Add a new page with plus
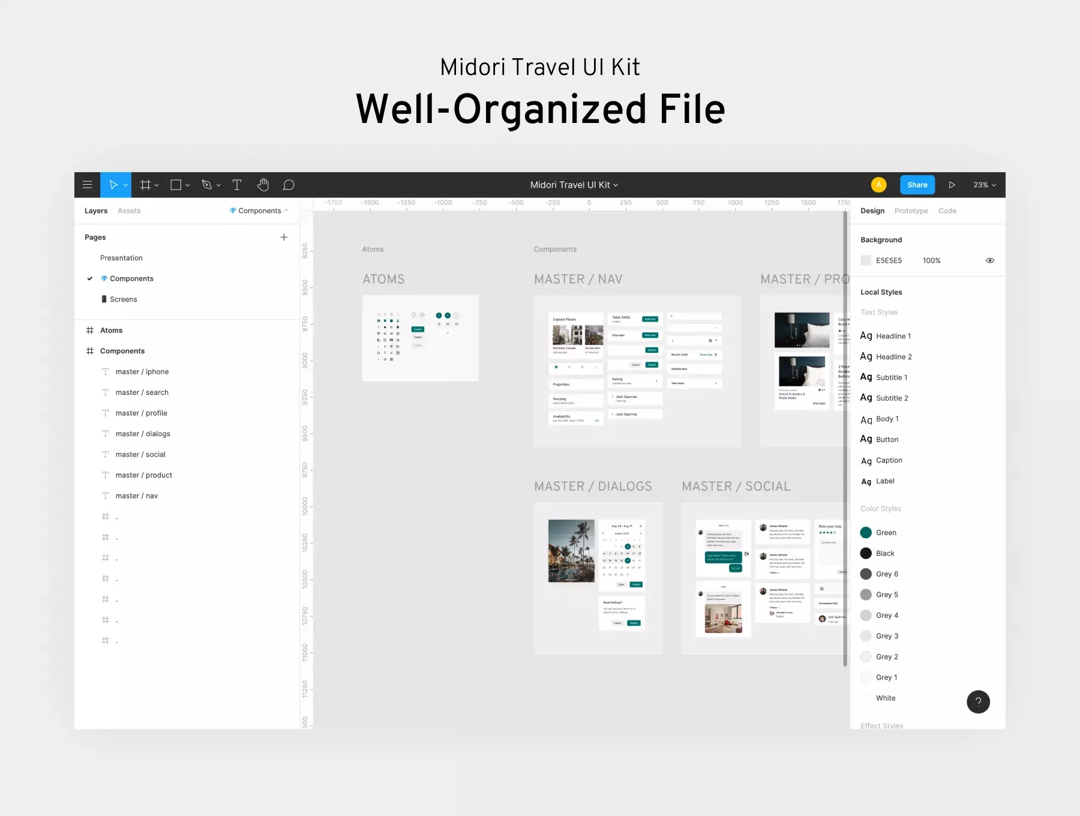The height and width of the screenshot is (816, 1080). coord(284,237)
